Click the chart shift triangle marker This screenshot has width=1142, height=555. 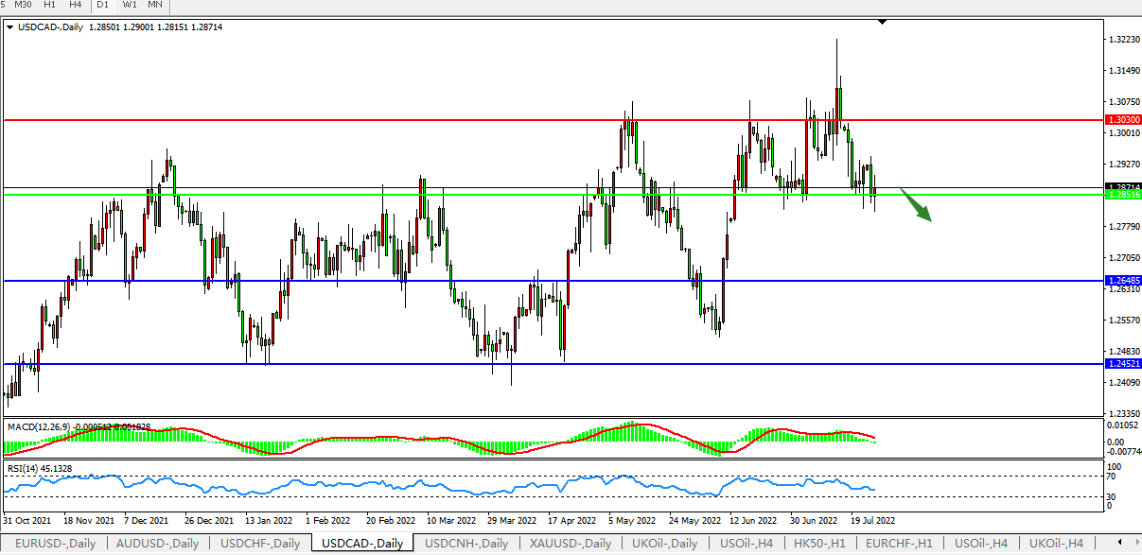882,21
